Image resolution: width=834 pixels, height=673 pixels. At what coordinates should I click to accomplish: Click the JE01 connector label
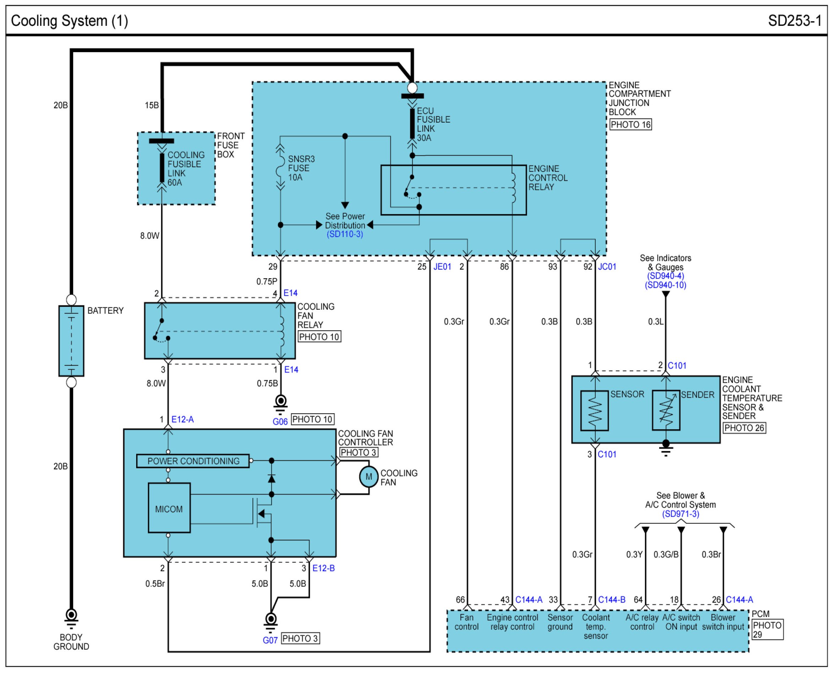pos(442,267)
